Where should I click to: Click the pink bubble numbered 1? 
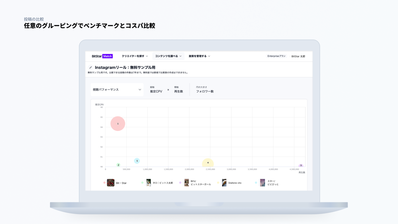[118, 124]
